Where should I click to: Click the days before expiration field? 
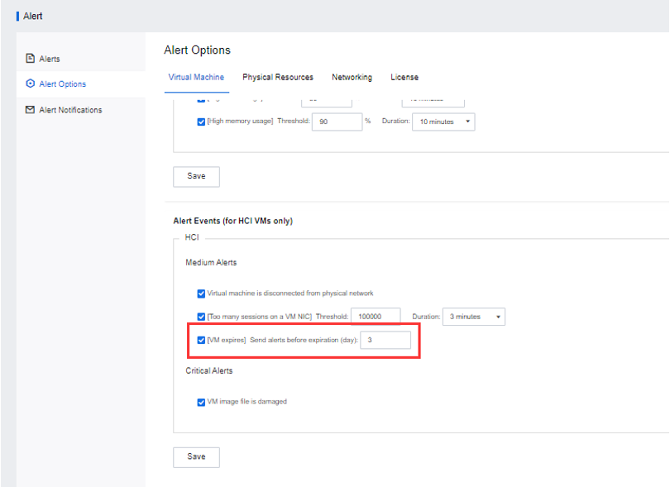pos(385,340)
